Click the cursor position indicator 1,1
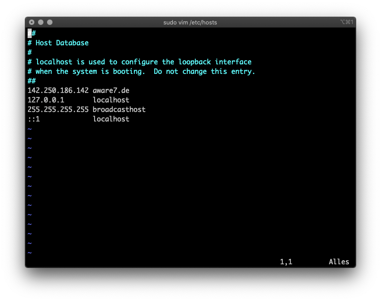 point(286,262)
